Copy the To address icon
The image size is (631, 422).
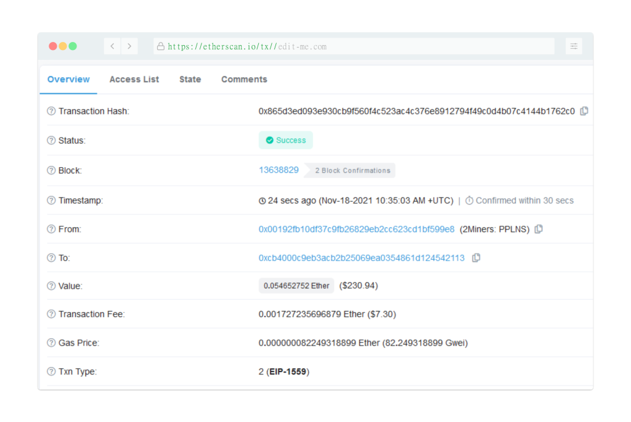coord(476,258)
